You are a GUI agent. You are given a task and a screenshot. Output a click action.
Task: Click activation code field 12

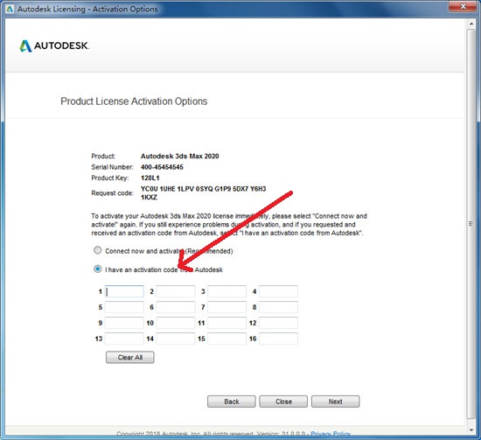[278, 323]
